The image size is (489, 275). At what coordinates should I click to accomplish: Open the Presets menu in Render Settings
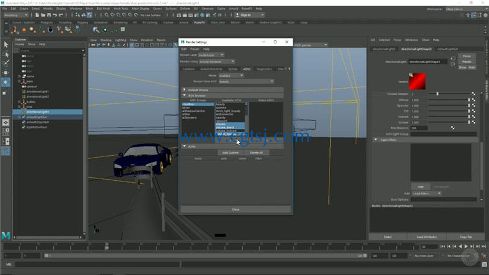194,49
